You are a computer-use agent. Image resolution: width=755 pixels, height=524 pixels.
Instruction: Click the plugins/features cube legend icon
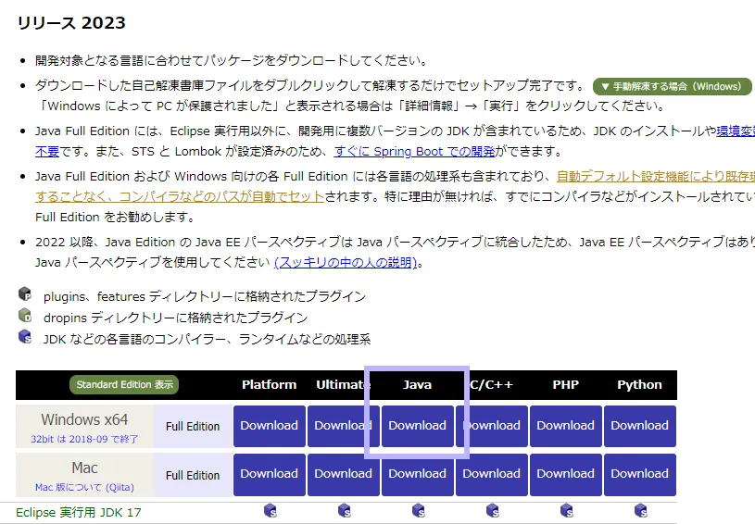[x=25, y=293]
